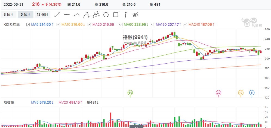Click the opening price 開 211.5
This screenshot has height=128, width=271.
tap(74, 5)
